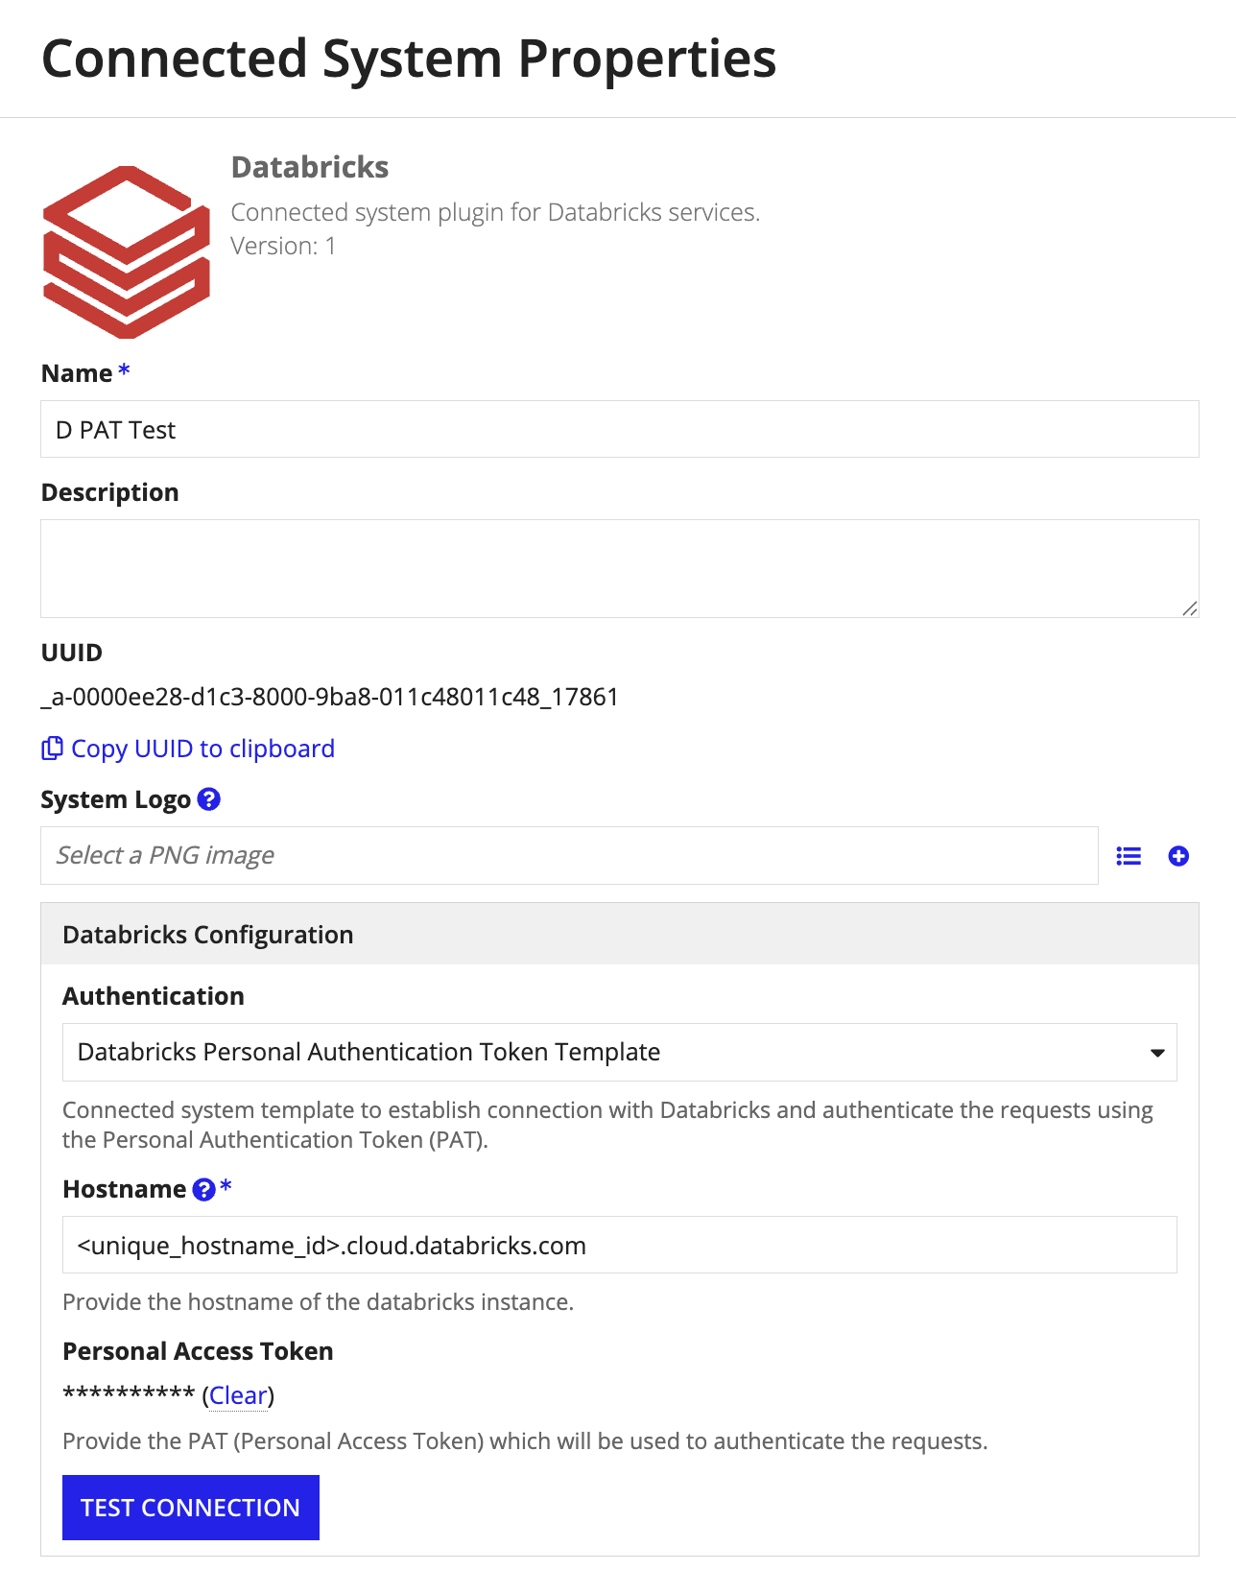Image resolution: width=1236 pixels, height=1570 pixels.
Task: Select Databricks Personal Authentication Token Template field
Action: coord(620,1052)
